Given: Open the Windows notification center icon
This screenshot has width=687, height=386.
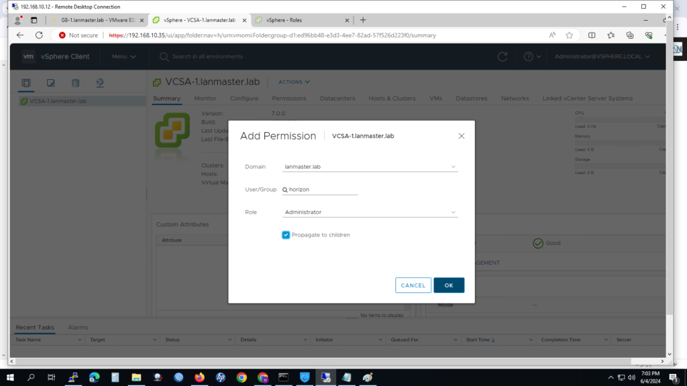Looking at the screenshot, I should pos(674,377).
